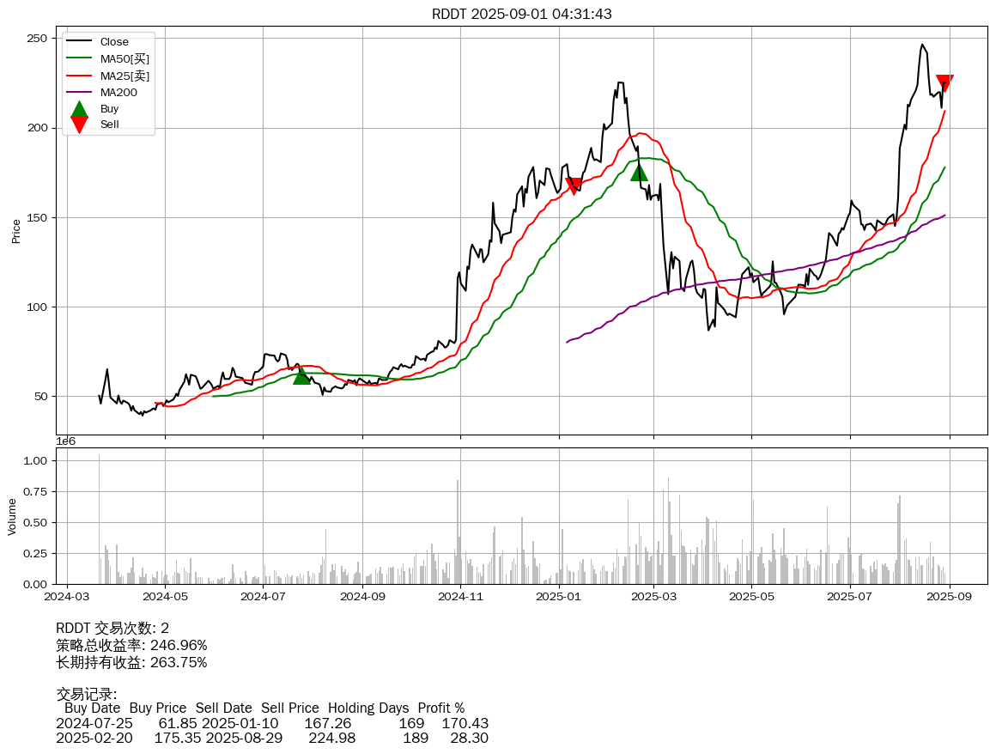Click the 2024-11 x-axis tick label
996x754 pixels.
461,595
